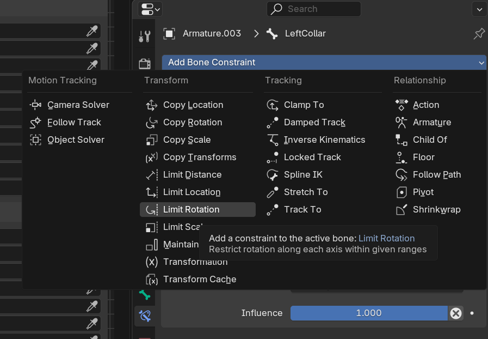
Task: Choose Limit Rotation from the constraint menu
Action: 197,210
